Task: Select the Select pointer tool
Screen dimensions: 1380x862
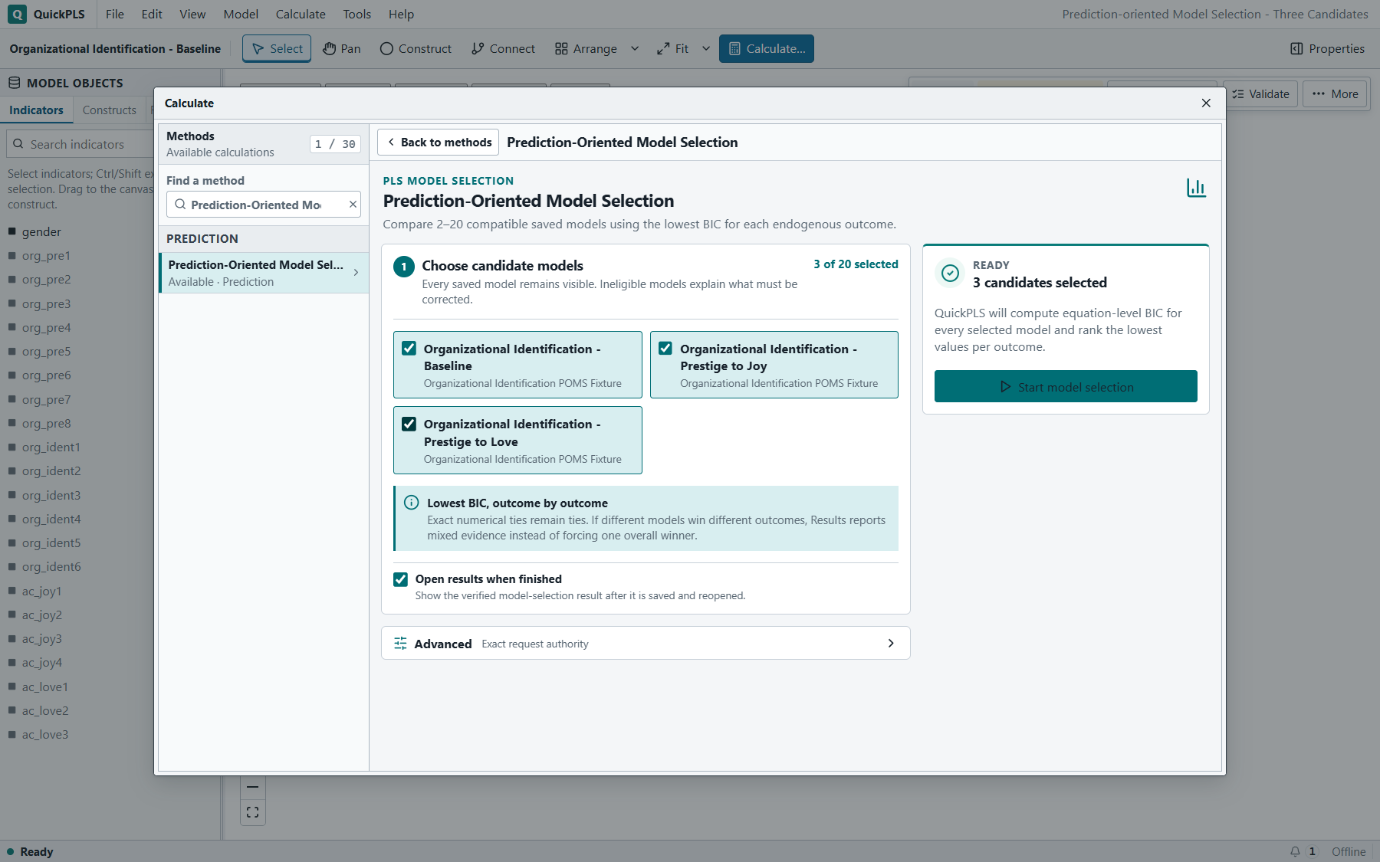Action: [277, 48]
